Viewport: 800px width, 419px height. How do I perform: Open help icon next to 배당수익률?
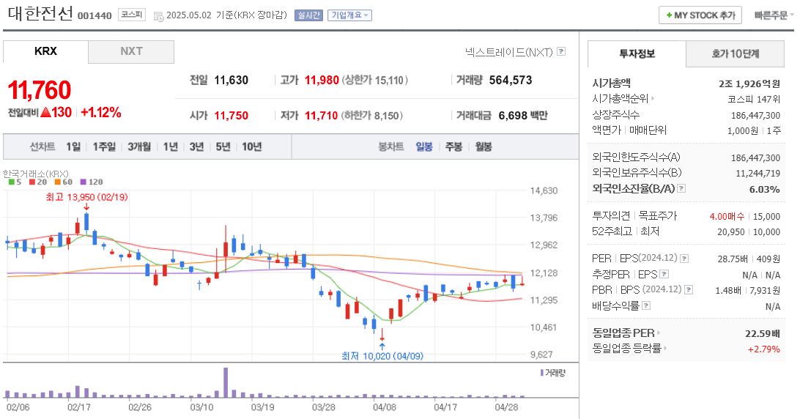tap(646, 305)
